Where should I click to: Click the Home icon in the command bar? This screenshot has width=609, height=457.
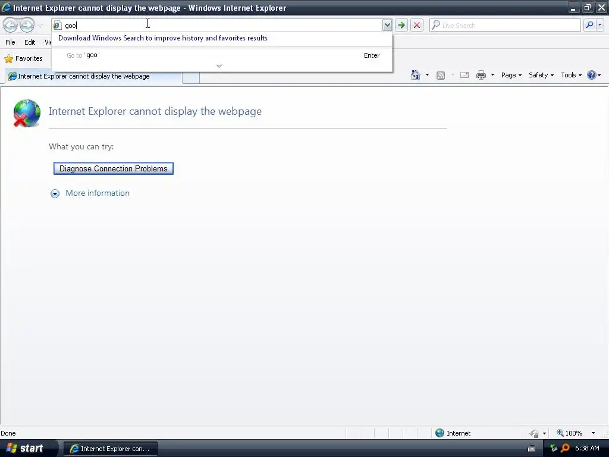pos(416,75)
